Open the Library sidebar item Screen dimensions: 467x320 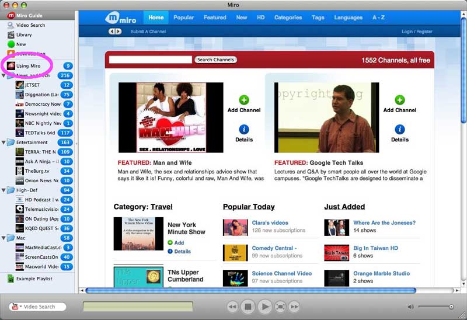23,34
